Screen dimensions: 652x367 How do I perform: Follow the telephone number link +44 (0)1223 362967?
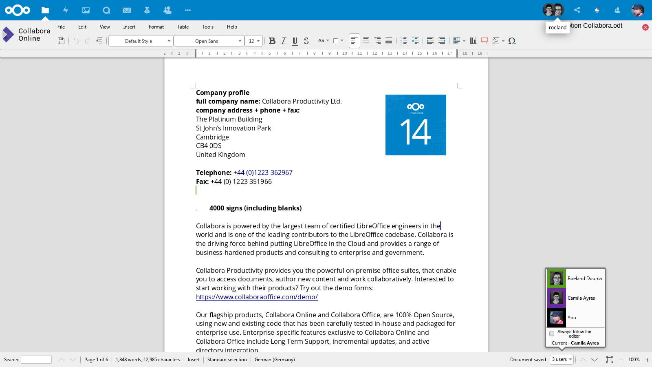coord(263,172)
